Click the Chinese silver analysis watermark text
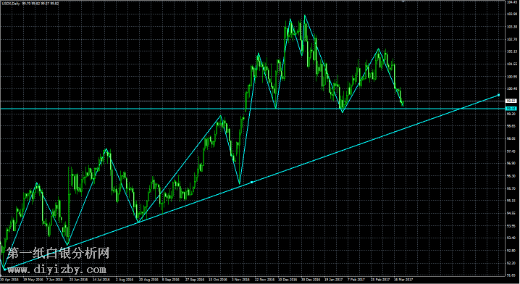Viewport: 520px width, 284px height. (58, 254)
